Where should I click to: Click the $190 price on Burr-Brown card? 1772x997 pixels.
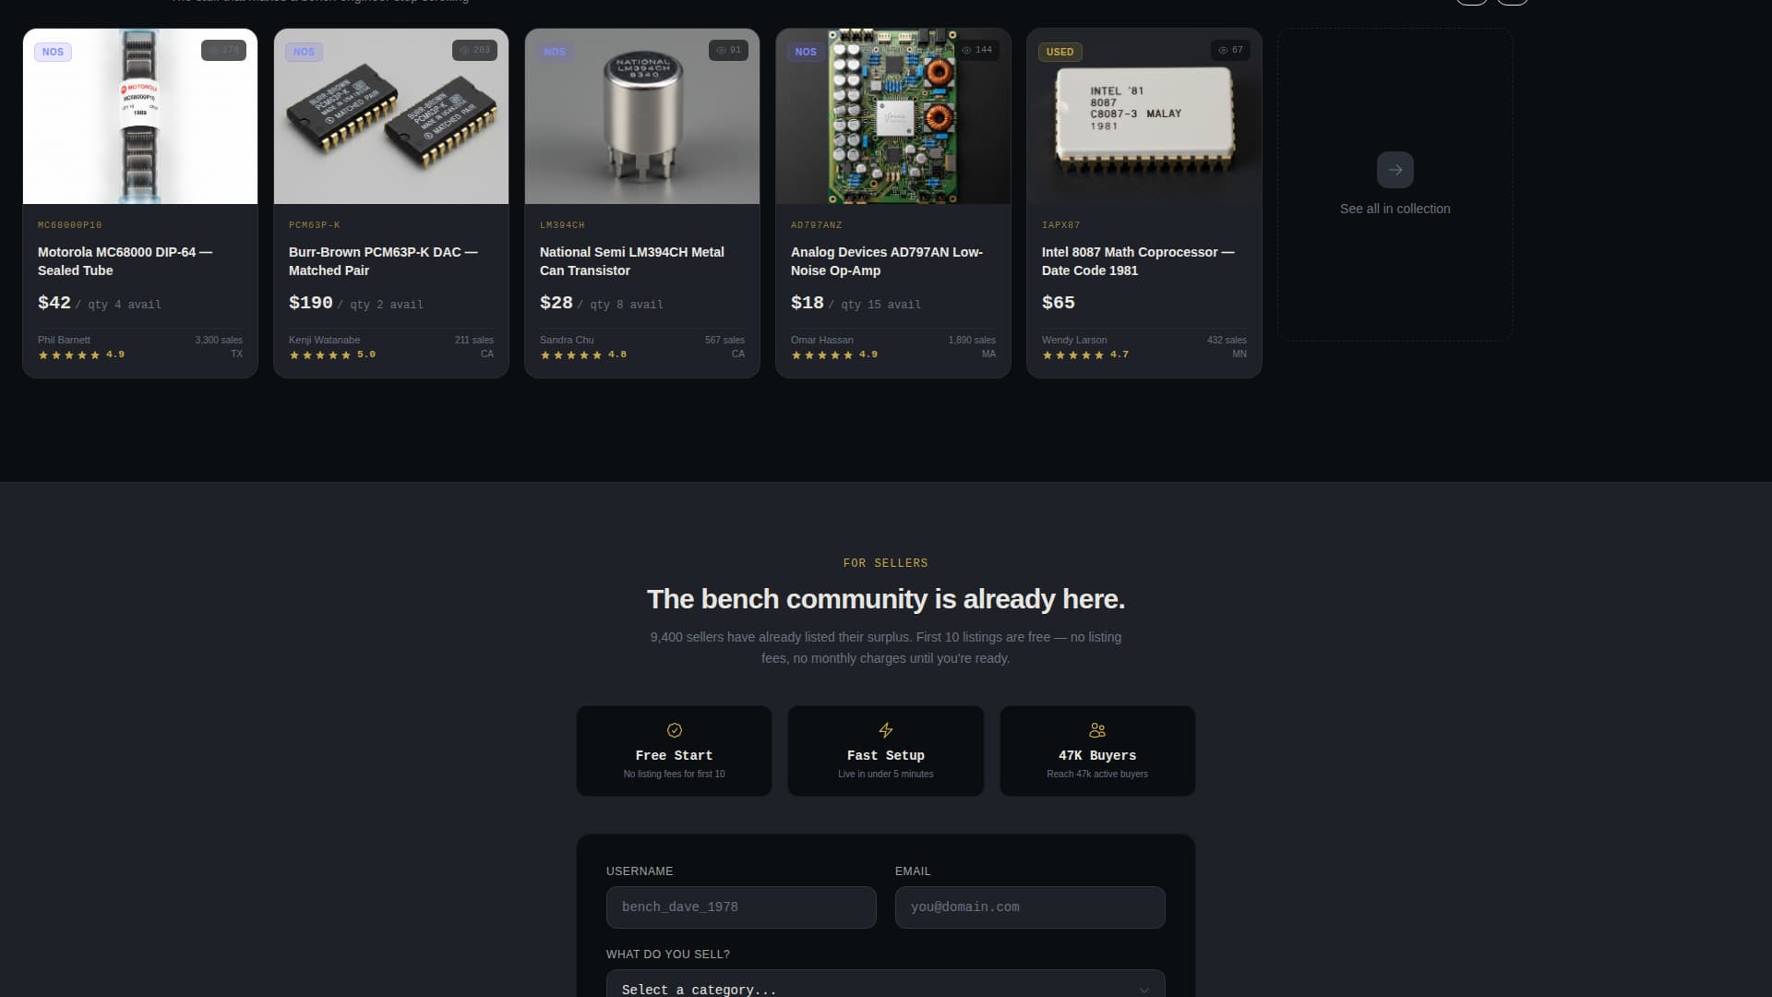coord(311,303)
